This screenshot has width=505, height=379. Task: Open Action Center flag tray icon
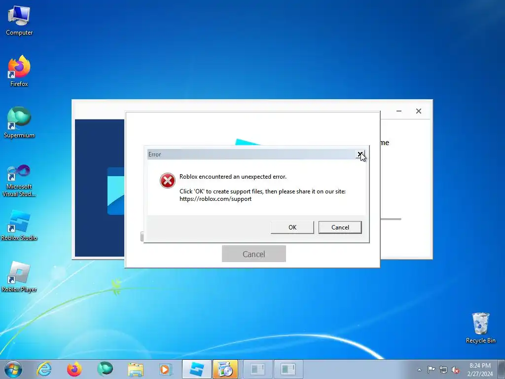point(431,369)
